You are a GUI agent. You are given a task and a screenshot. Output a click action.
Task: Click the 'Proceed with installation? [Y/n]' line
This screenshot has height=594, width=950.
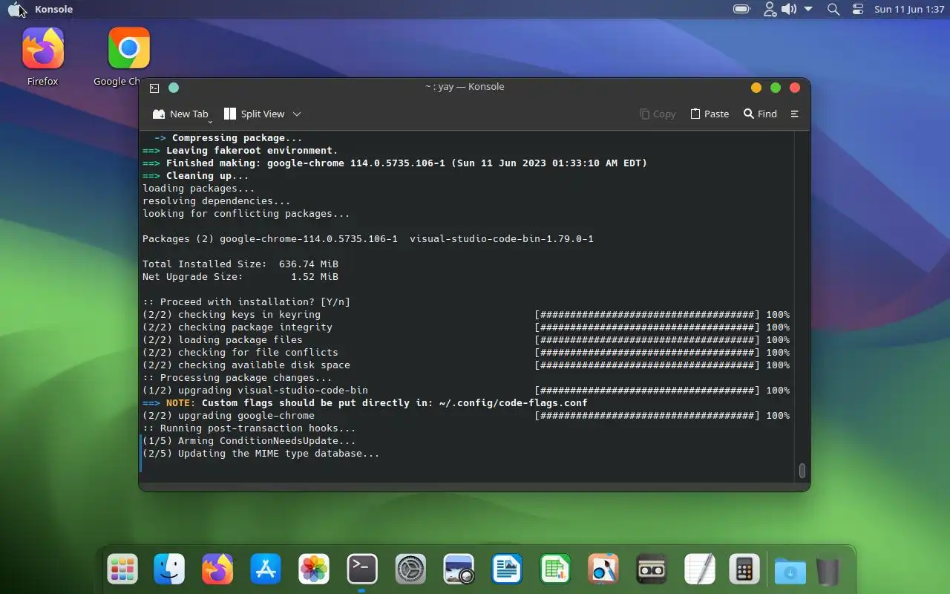click(246, 302)
